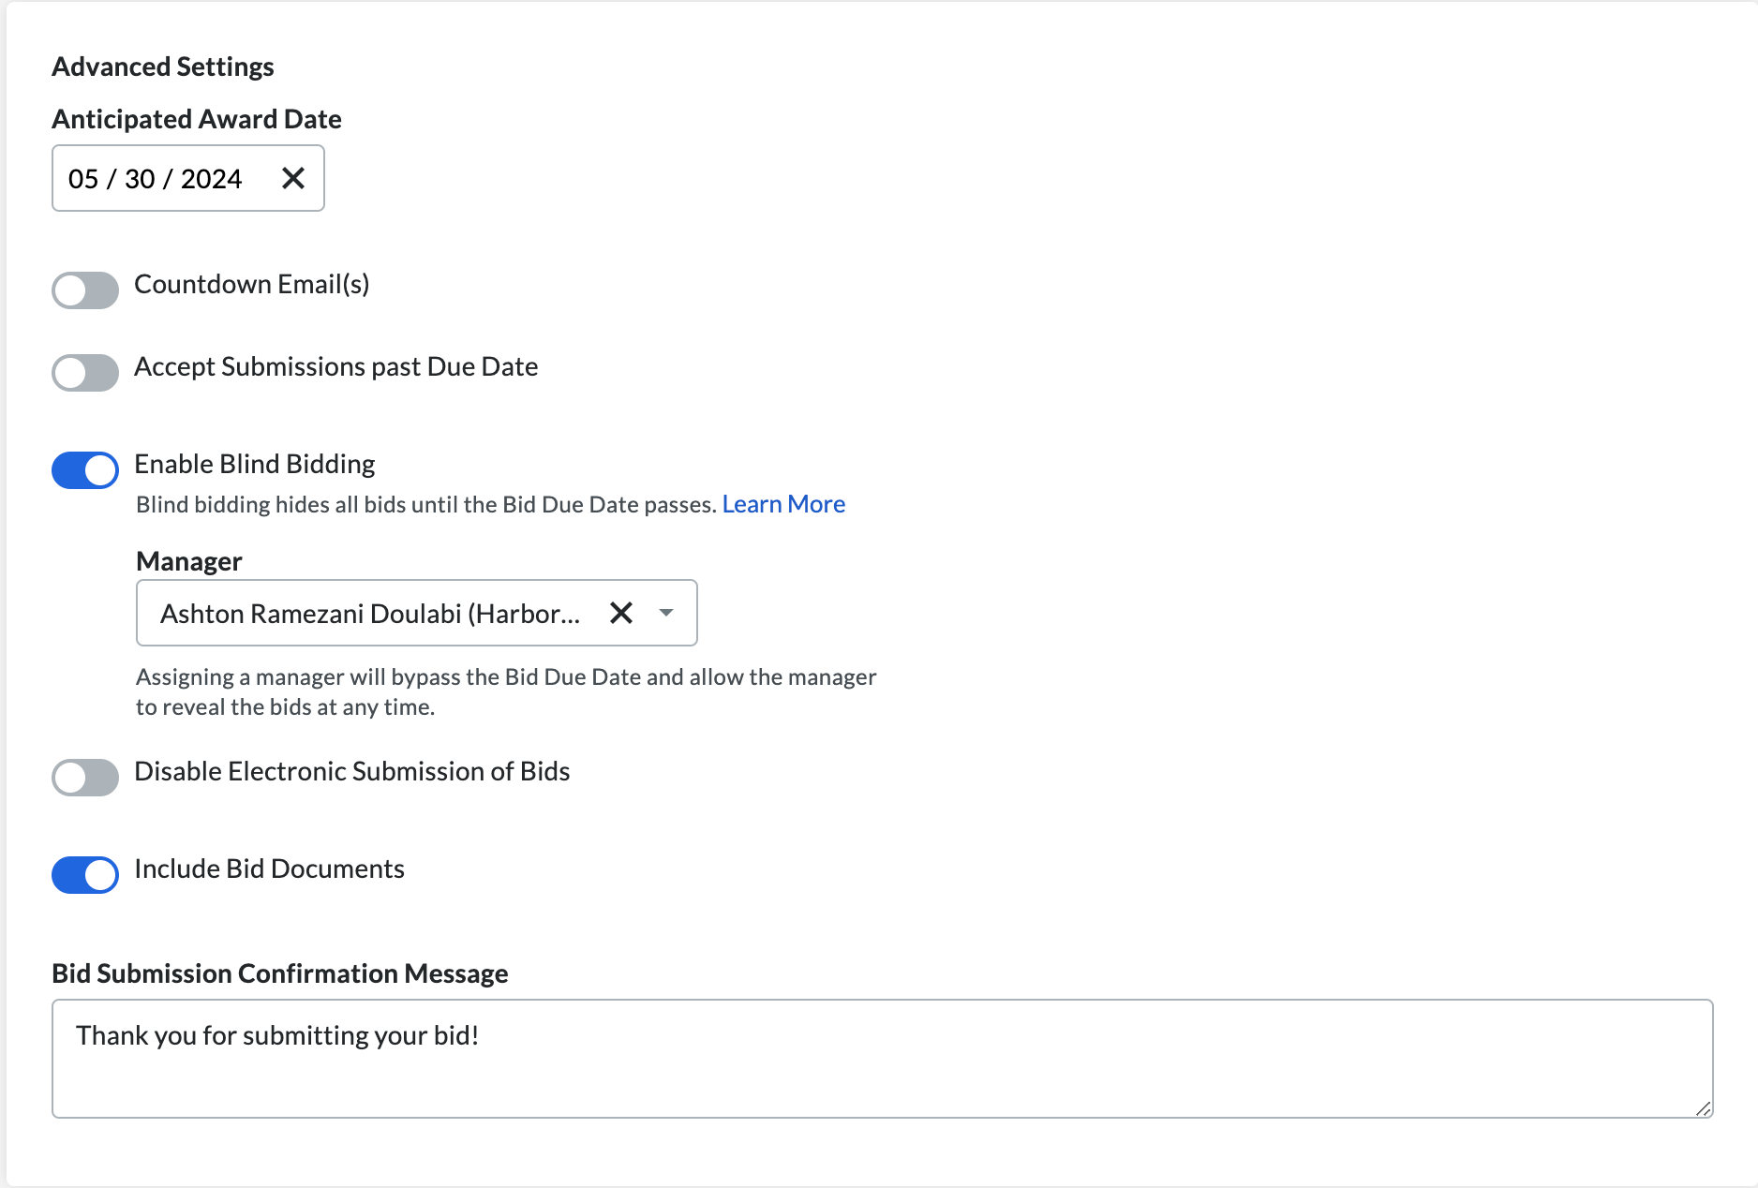Toggle Countdown Email(s) switch on
Viewport: 1758px width, 1188px height.
[x=85, y=290]
